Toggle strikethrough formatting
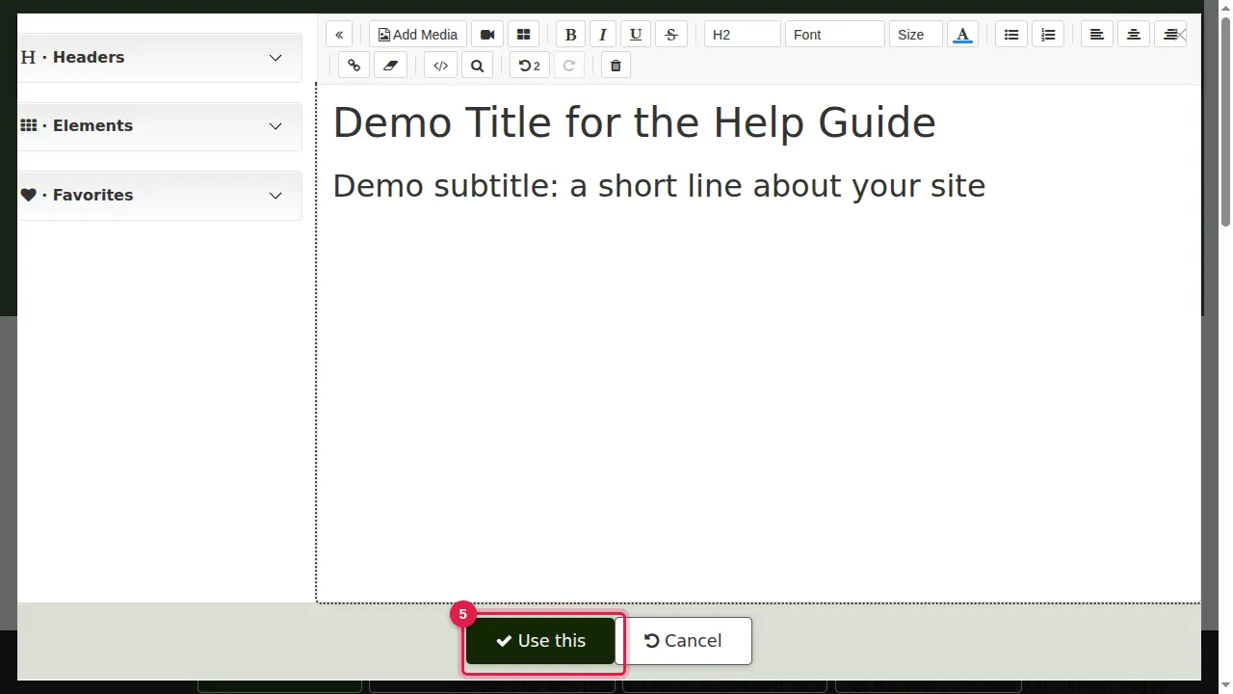The width and height of the screenshot is (1233, 694). 671,35
